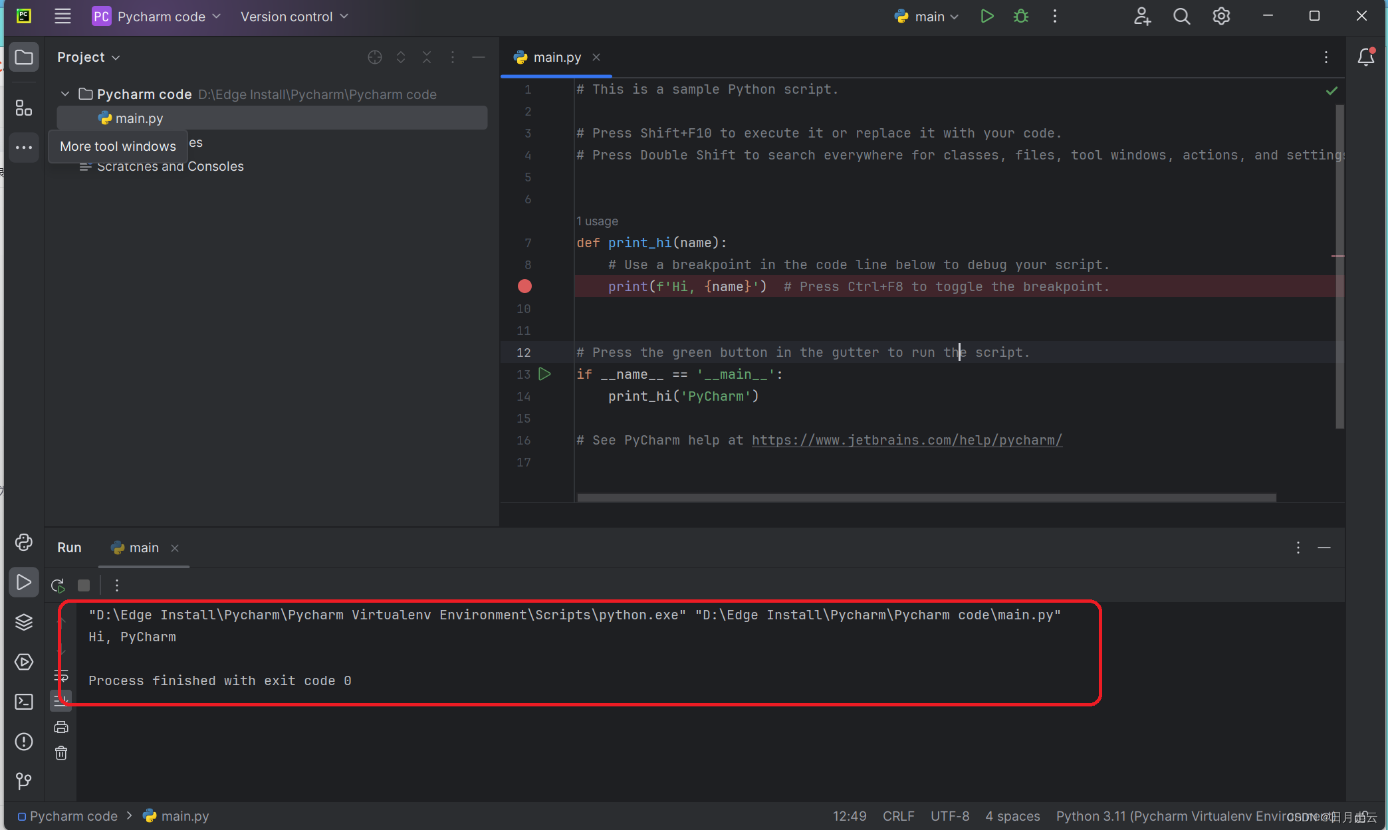Open the main run configuration dropdown
Screen dimensions: 1388x830
(928, 17)
